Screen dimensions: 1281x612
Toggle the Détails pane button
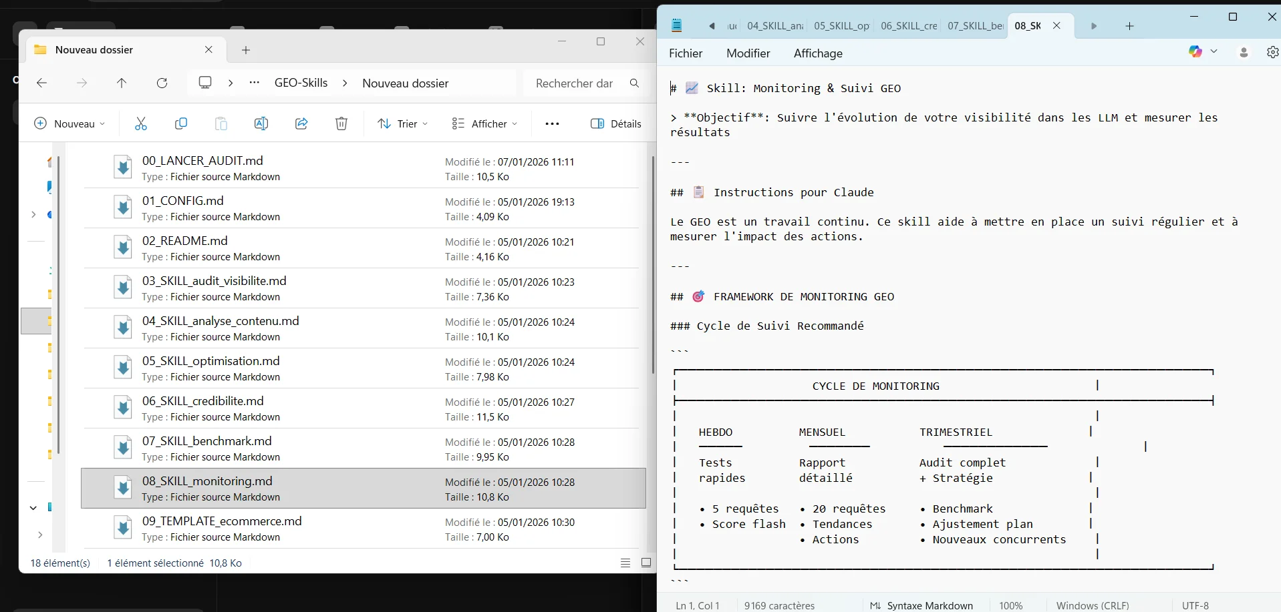[615, 123]
